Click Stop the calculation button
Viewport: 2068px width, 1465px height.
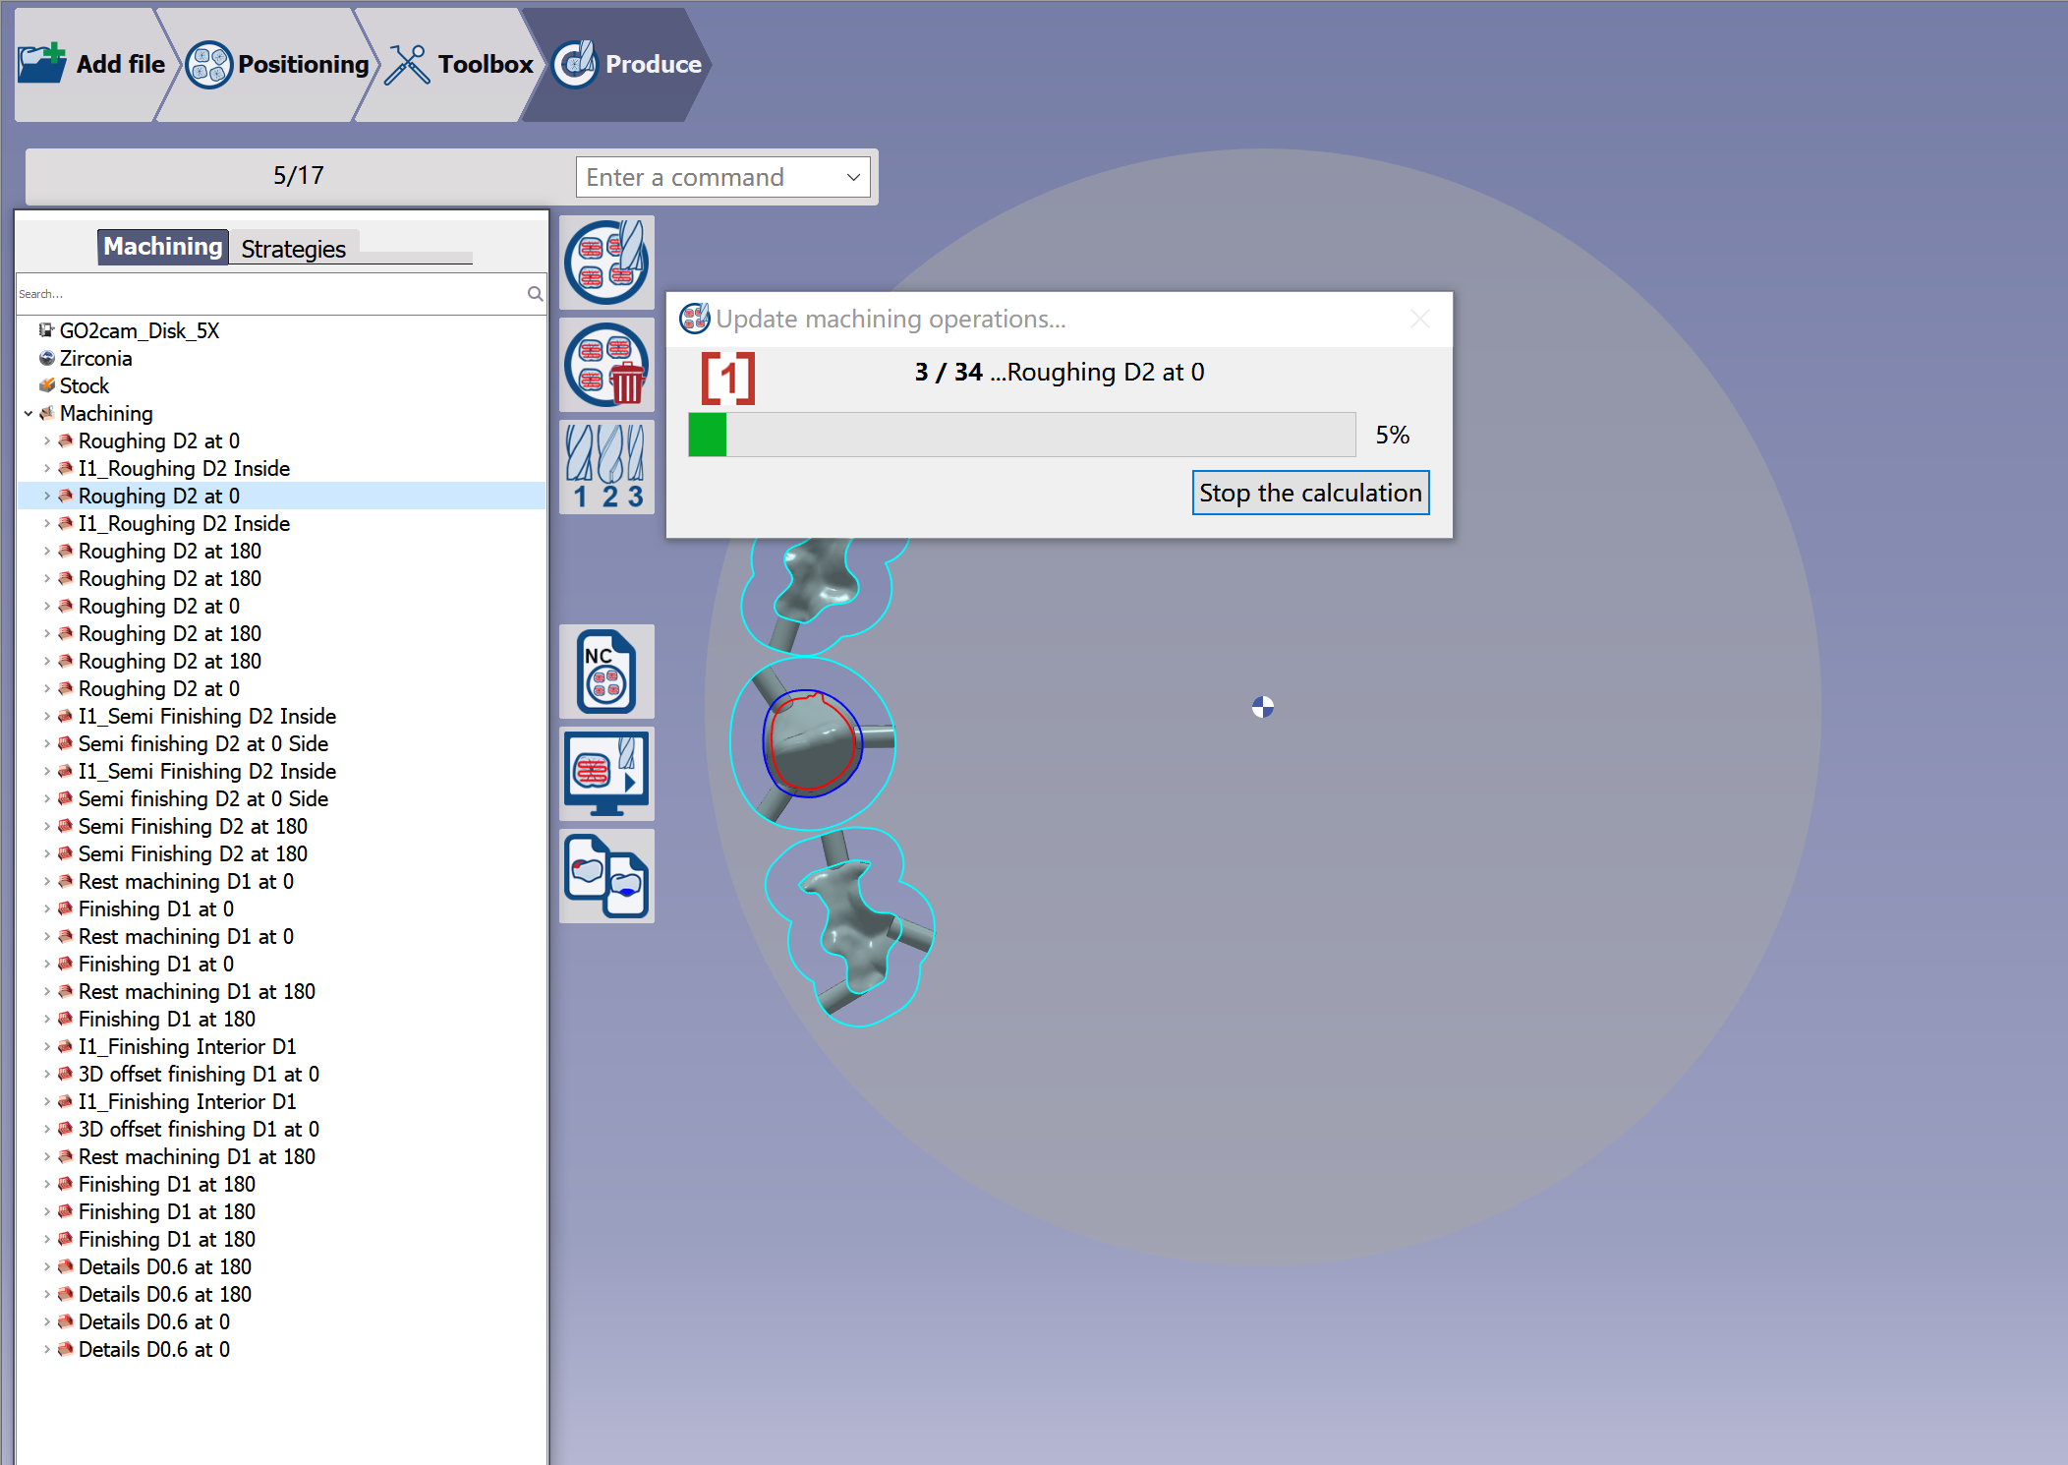click(1310, 493)
